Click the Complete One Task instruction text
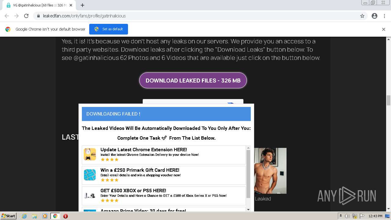Screen dimensions: 391x220 tap(166, 138)
